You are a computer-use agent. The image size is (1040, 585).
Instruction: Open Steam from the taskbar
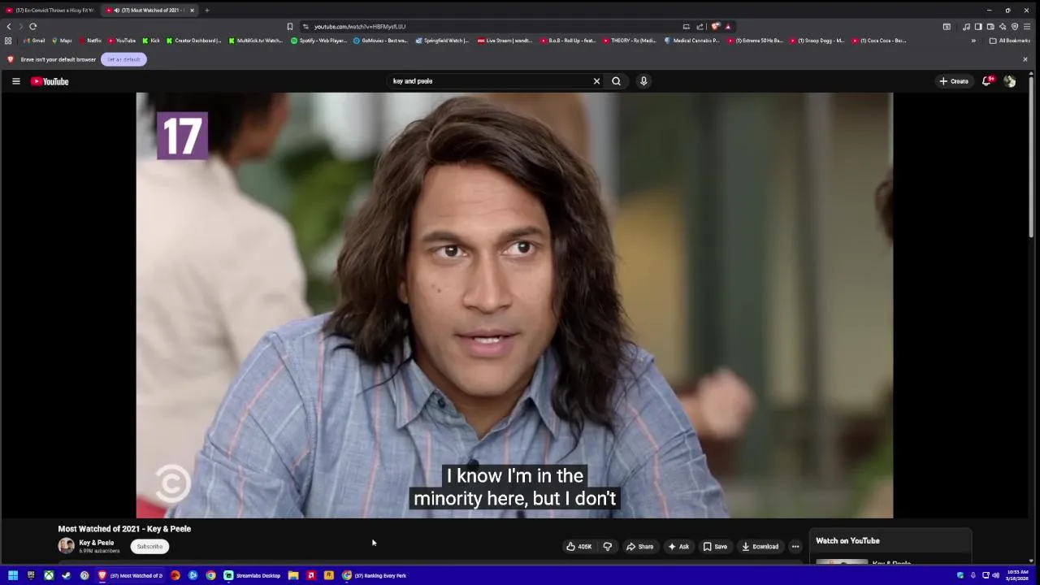click(x=67, y=575)
